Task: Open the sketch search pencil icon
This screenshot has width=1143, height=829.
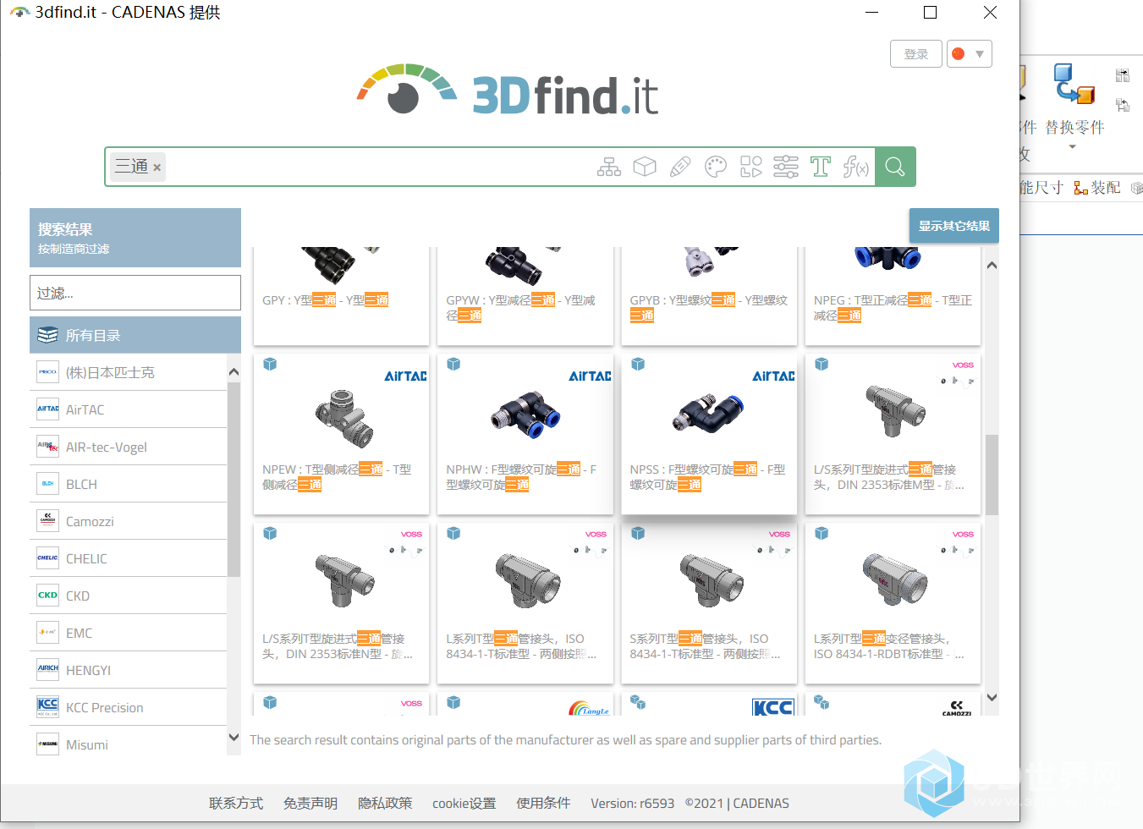Action: click(x=680, y=167)
